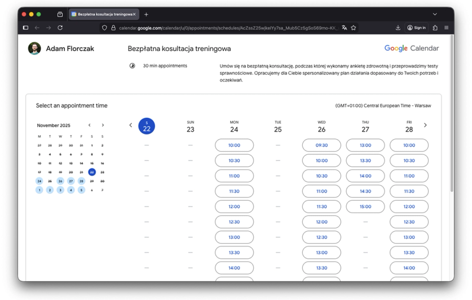Book the Friday 28 slot at 12:00
The image size is (472, 300).
point(409,207)
